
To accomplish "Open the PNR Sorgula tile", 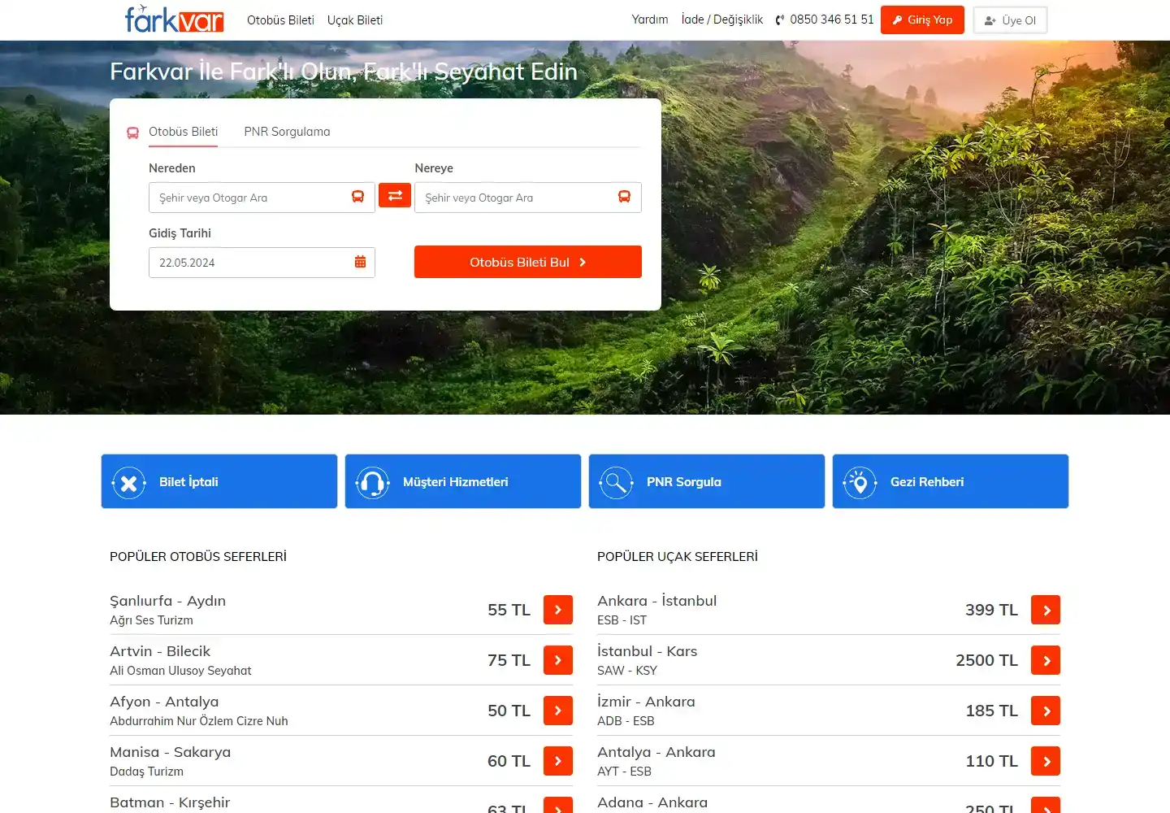I will point(707,481).
